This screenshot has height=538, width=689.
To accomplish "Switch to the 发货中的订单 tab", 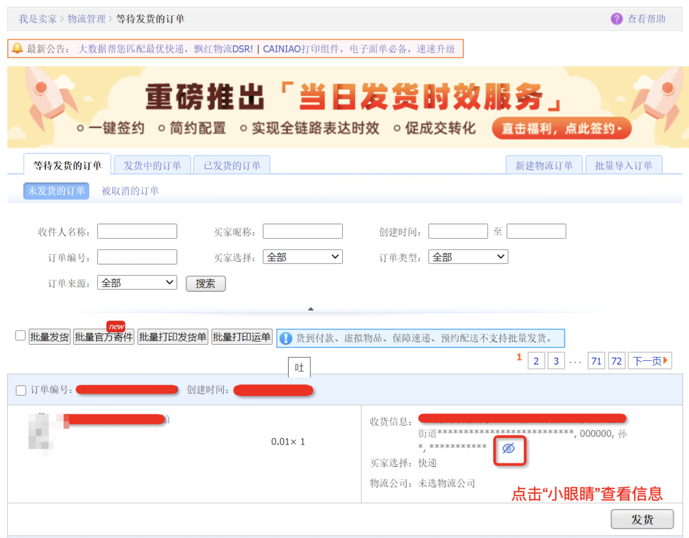I will tap(152, 165).
